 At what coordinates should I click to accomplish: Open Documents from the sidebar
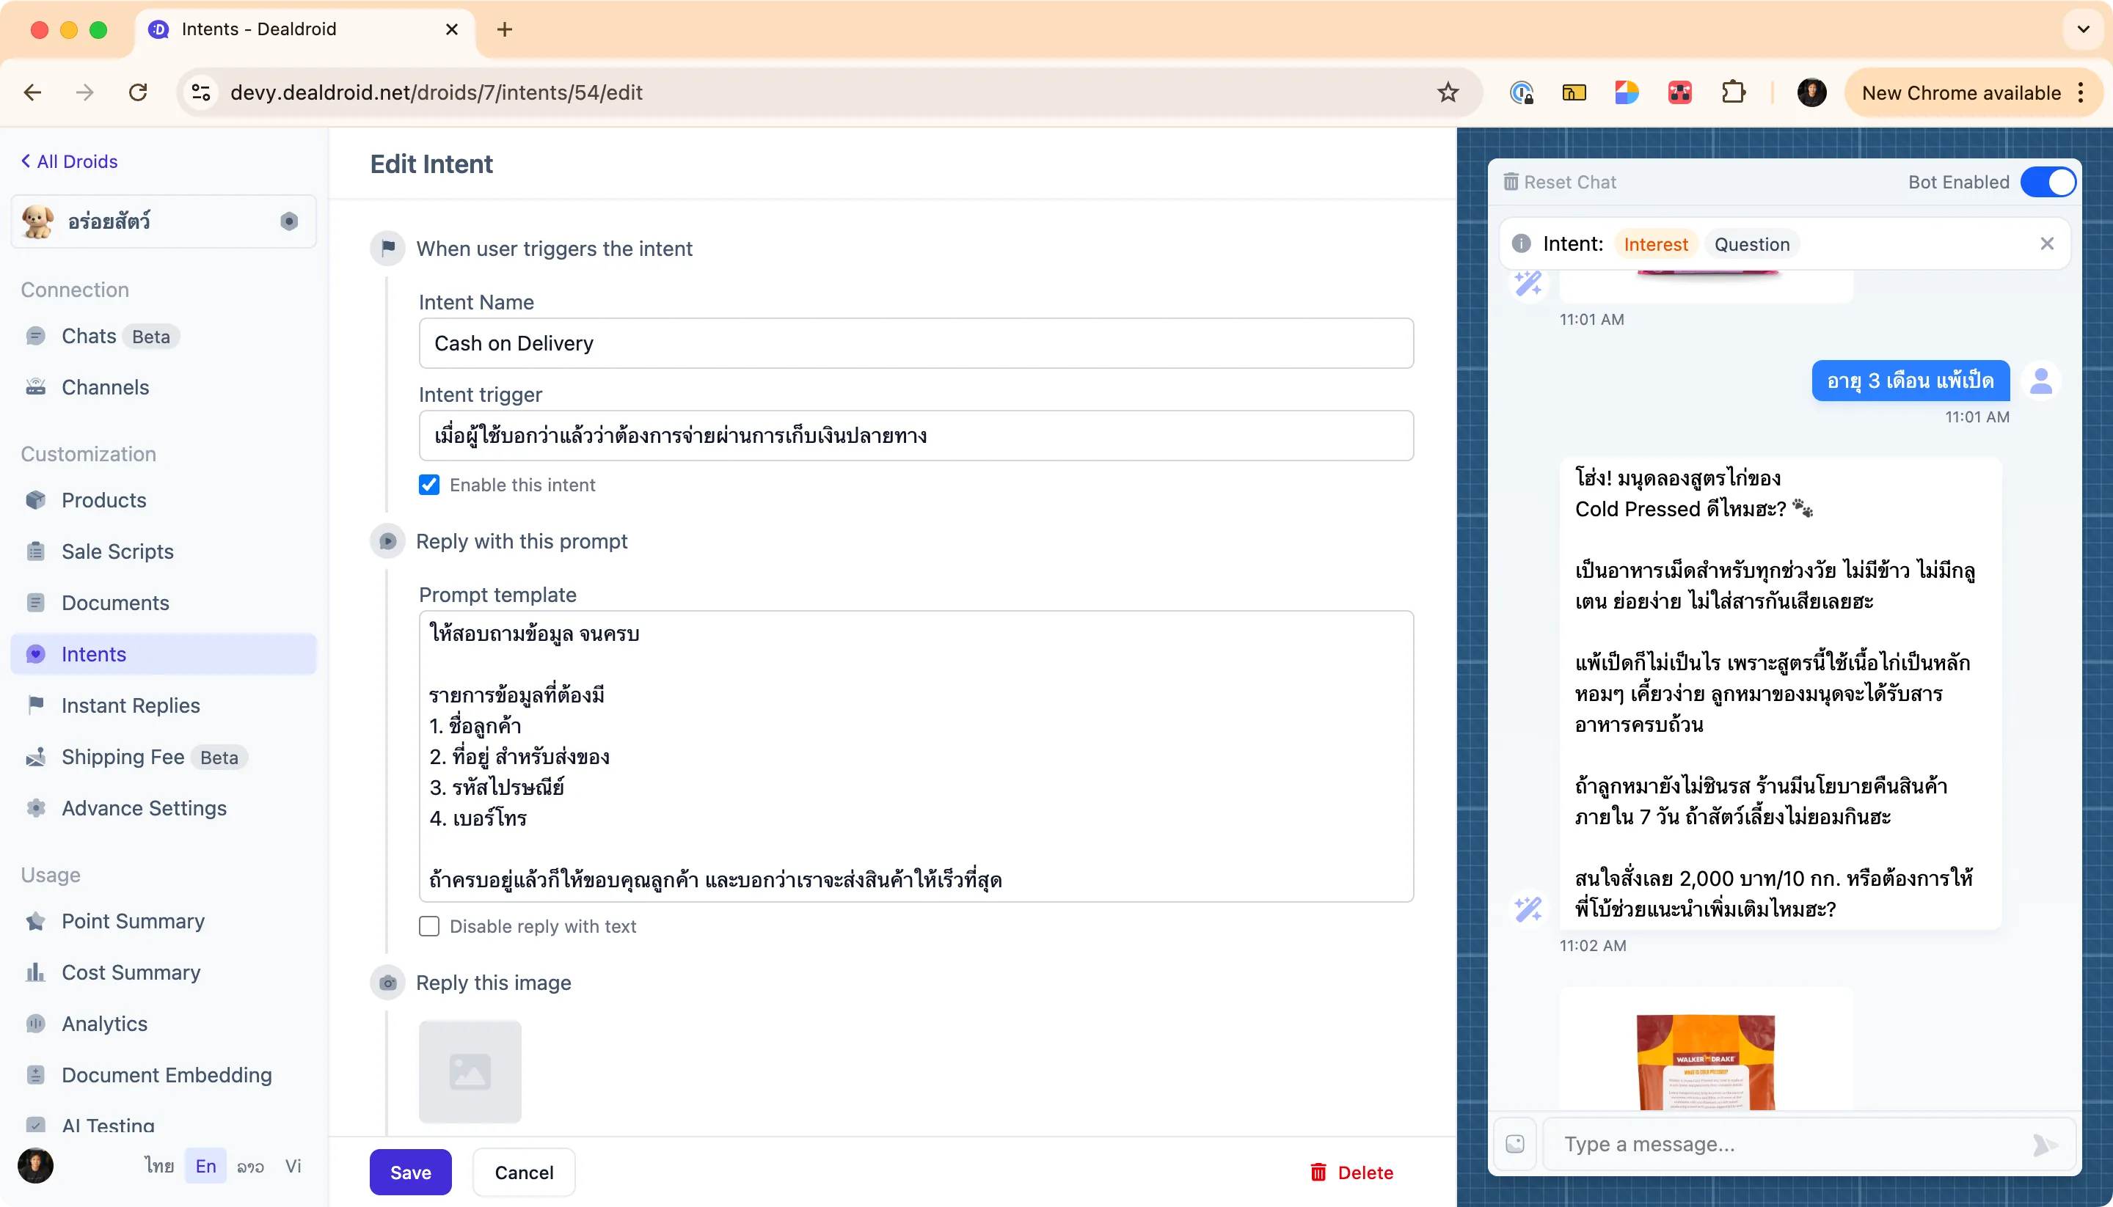coord(114,603)
